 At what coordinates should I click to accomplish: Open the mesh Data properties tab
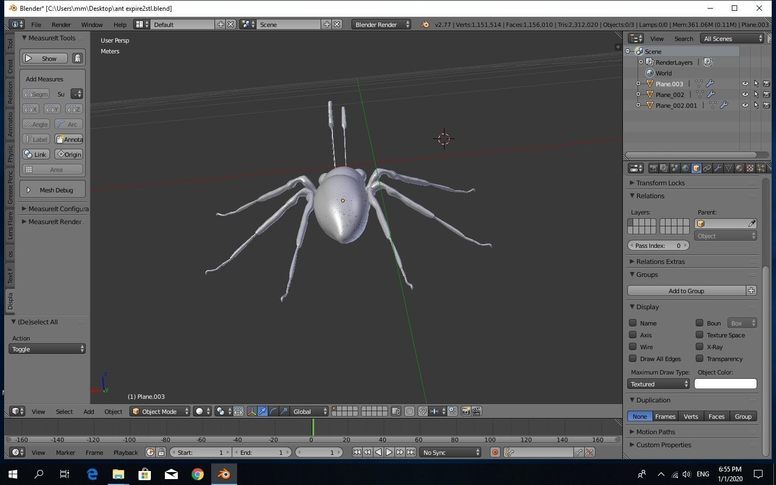point(729,168)
